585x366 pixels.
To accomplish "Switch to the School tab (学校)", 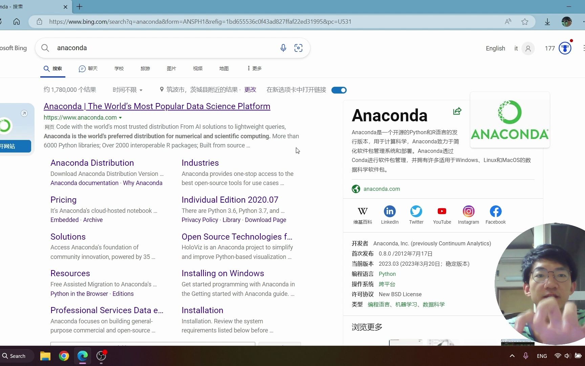I will tap(119, 68).
